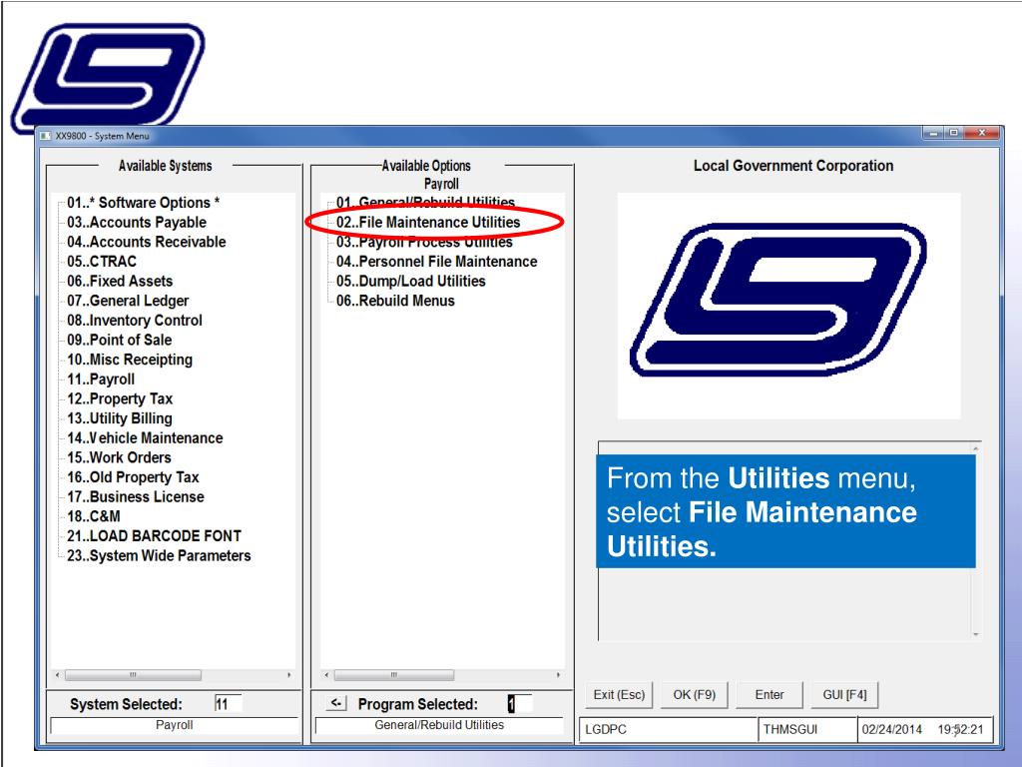Image resolution: width=1022 pixels, height=767 pixels.
Task: Click the OK (F9) button
Action: 695,695
